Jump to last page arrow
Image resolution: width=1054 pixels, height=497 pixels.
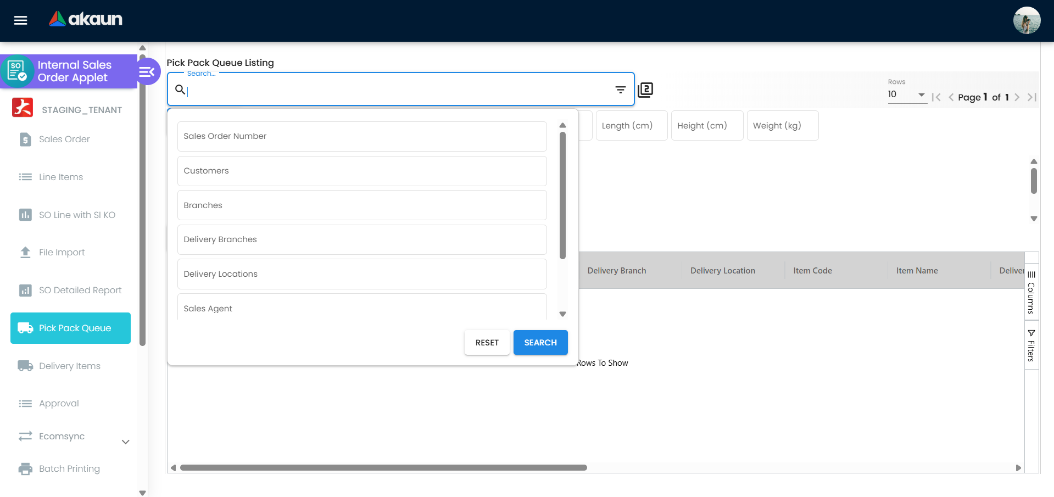[x=1031, y=97]
